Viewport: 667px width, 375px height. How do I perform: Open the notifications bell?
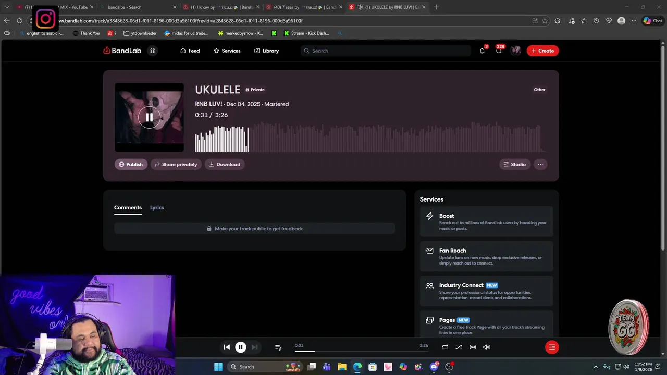[482, 51]
